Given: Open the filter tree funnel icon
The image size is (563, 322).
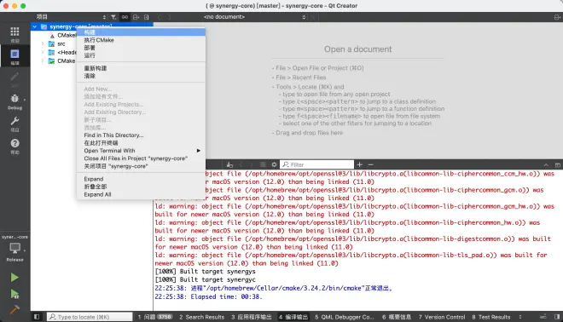Looking at the screenshot, I should [113, 17].
